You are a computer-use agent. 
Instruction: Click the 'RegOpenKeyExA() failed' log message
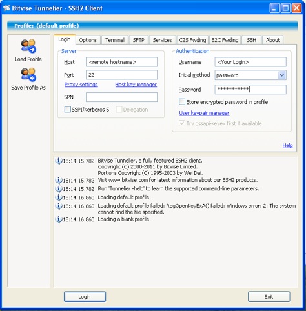(x=197, y=209)
